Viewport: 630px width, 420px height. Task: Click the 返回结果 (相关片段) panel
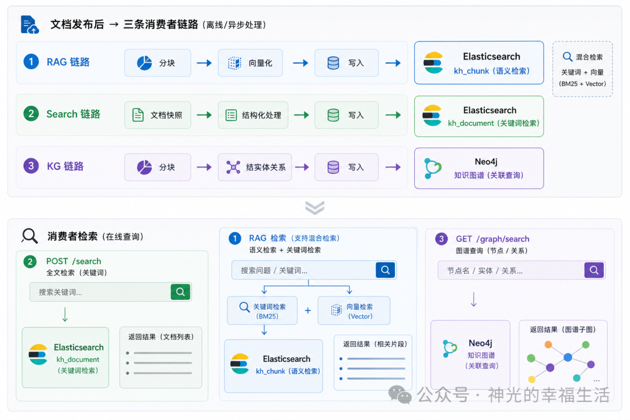[373, 363]
